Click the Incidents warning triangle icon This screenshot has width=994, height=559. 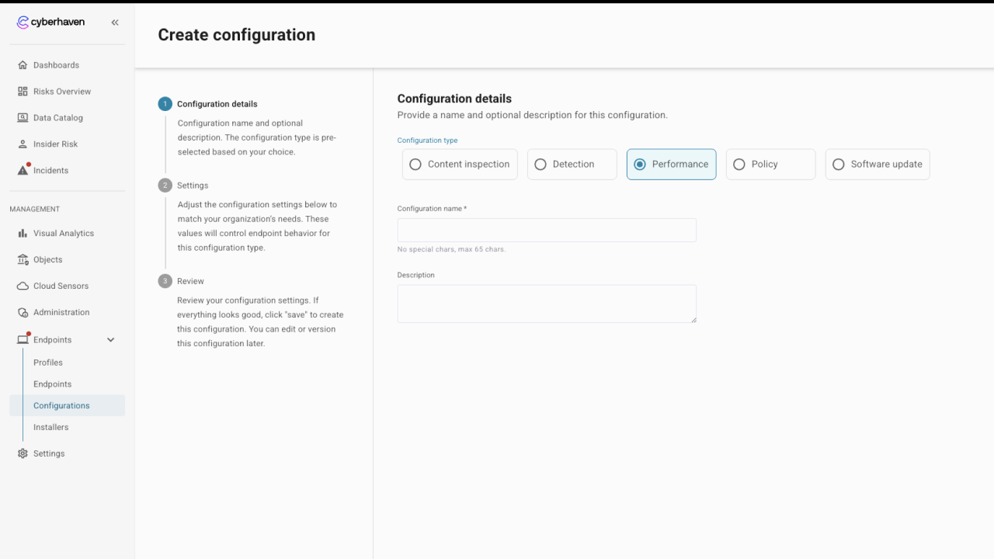point(23,171)
